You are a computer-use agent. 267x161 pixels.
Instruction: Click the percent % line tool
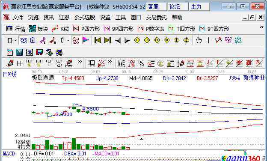point(141,63)
